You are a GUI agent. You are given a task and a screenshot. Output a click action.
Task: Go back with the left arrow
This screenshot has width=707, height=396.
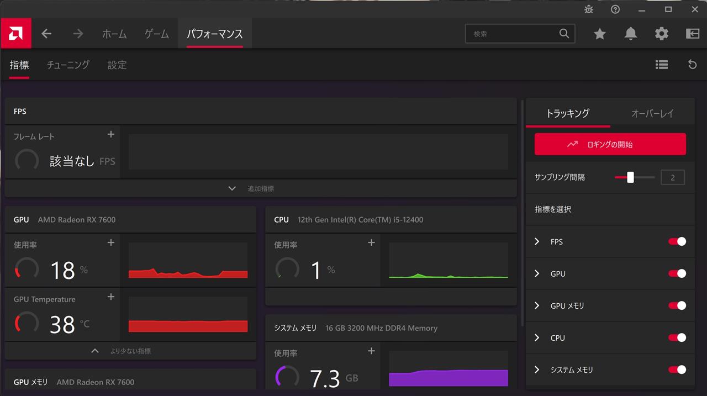tap(46, 34)
